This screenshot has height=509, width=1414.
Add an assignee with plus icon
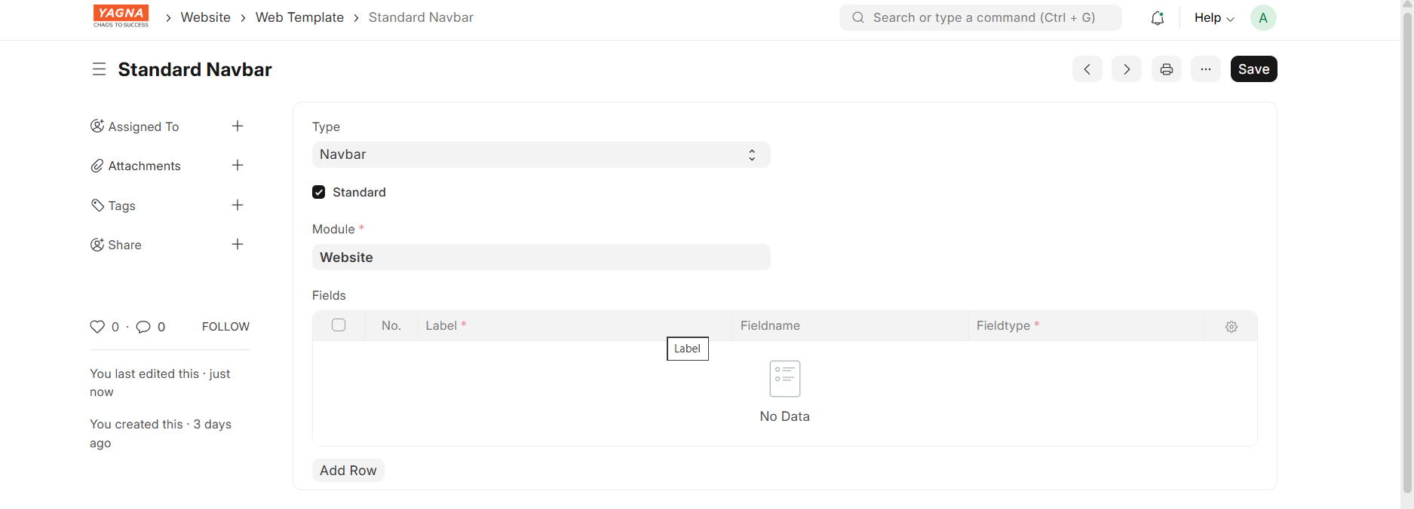238,126
